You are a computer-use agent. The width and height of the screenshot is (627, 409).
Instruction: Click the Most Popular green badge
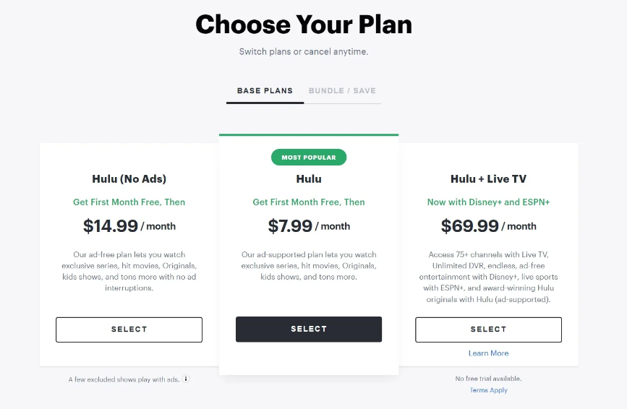click(309, 158)
